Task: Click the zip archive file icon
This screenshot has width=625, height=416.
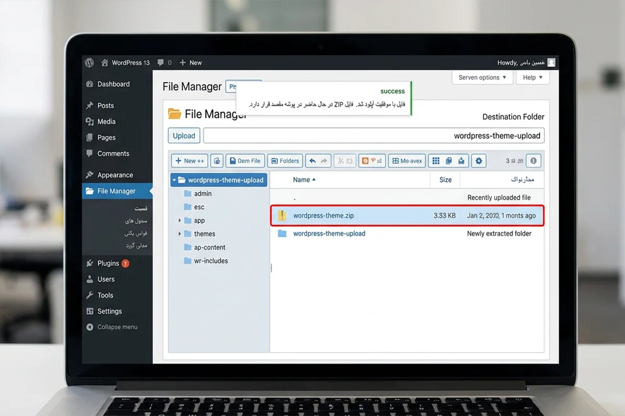Action: pos(282,215)
